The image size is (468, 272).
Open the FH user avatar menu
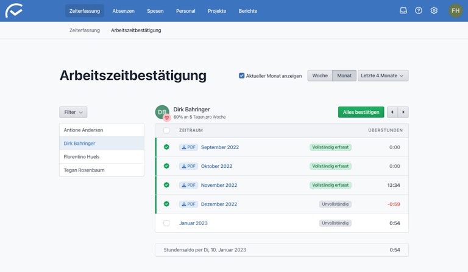click(x=455, y=11)
